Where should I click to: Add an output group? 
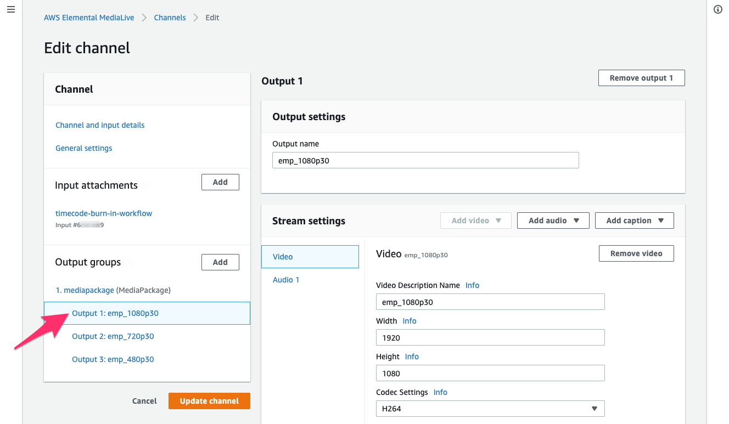click(x=220, y=262)
